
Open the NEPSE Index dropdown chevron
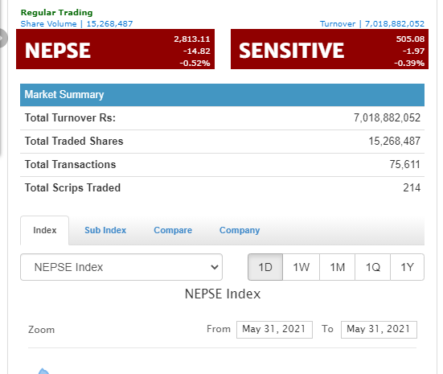pos(215,267)
